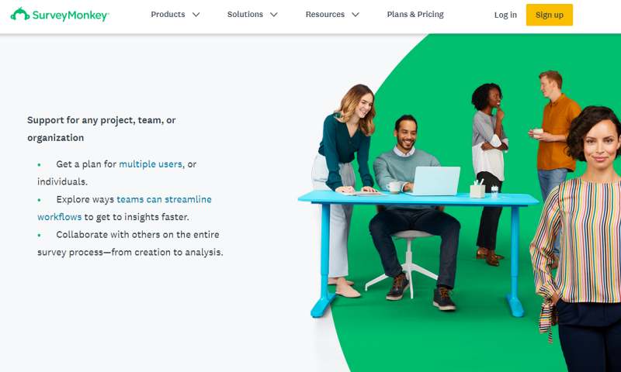621x372 pixels.
Task: Open the Products menu
Action: pyautogui.click(x=168, y=14)
